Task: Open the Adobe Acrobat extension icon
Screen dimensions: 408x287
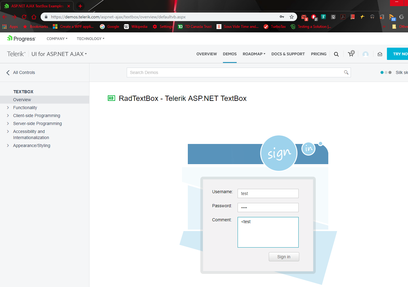Action: click(x=343, y=17)
